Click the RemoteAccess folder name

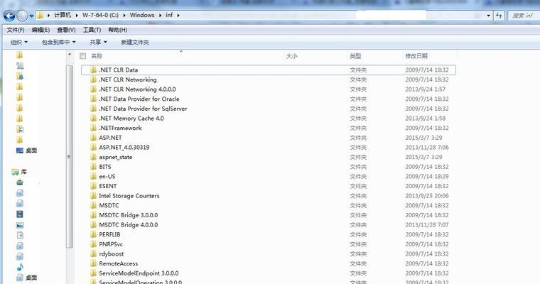tap(119, 263)
